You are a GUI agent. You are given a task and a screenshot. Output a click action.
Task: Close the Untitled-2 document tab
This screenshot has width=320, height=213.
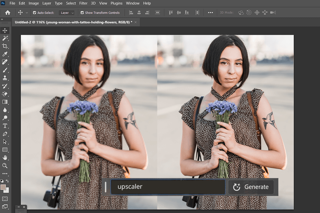(x=136, y=22)
